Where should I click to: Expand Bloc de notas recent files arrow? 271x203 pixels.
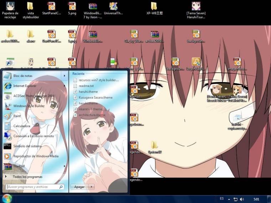tap(65, 76)
